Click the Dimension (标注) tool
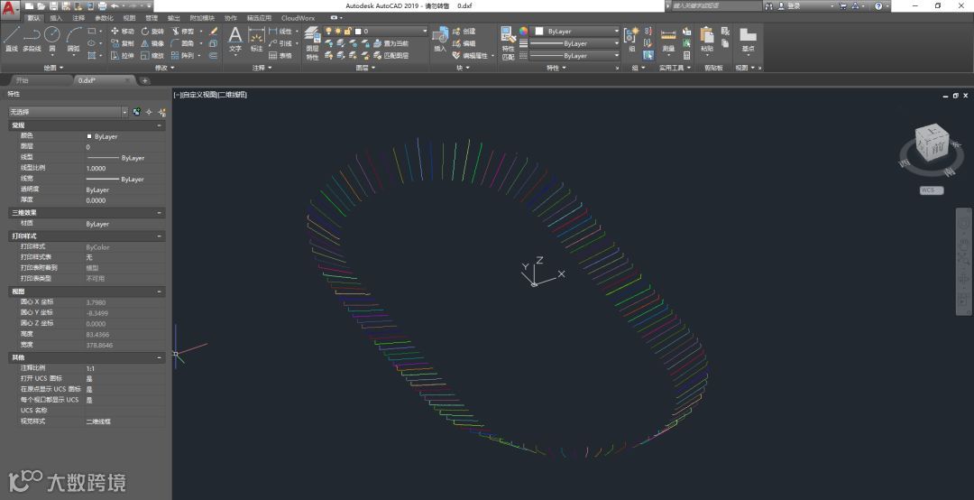Screen dimensions: 974x500 (256, 39)
